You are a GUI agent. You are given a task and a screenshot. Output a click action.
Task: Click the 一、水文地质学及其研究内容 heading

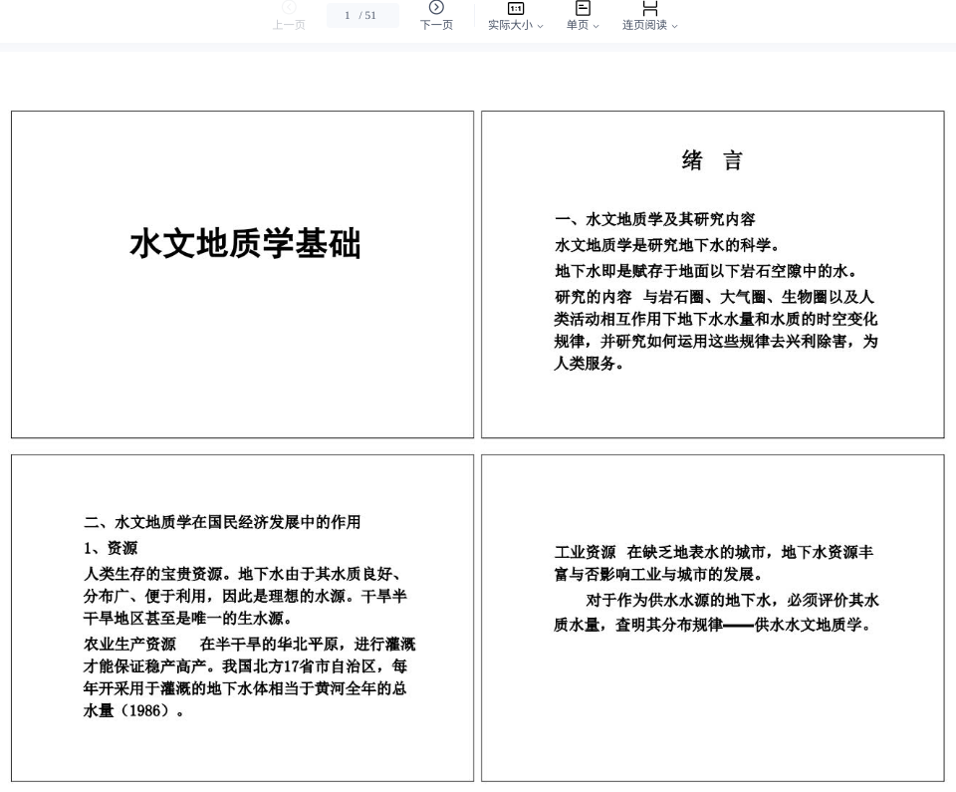point(654,219)
